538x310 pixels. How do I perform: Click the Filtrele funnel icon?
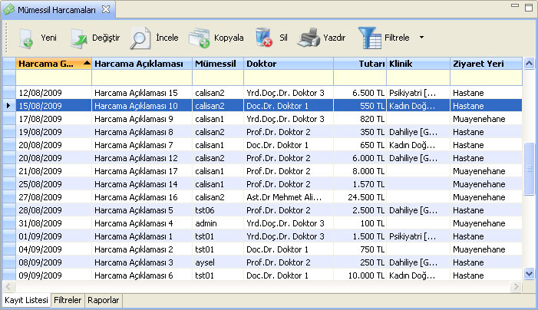tap(369, 37)
